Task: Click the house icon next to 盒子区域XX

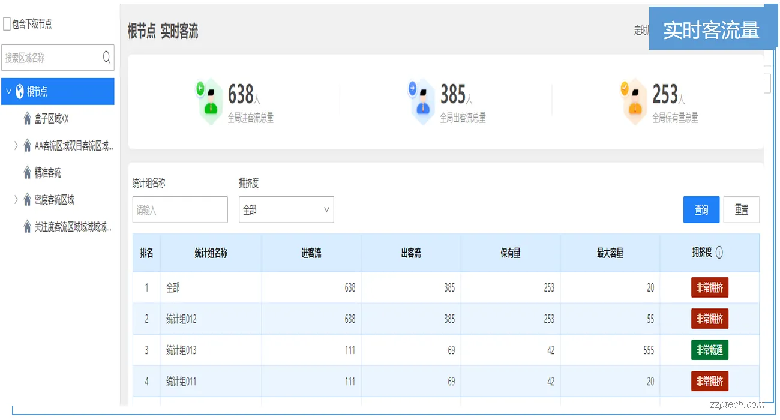Action: [27, 119]
